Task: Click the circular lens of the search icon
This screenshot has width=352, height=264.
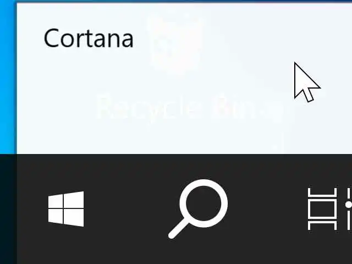Action: point(204,204)
